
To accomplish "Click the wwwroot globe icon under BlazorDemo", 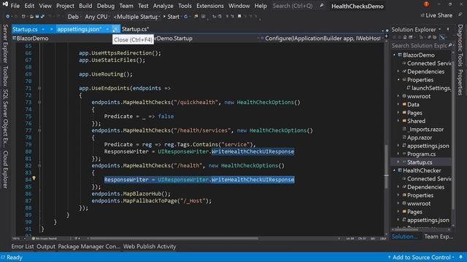I will coord(404,96).
